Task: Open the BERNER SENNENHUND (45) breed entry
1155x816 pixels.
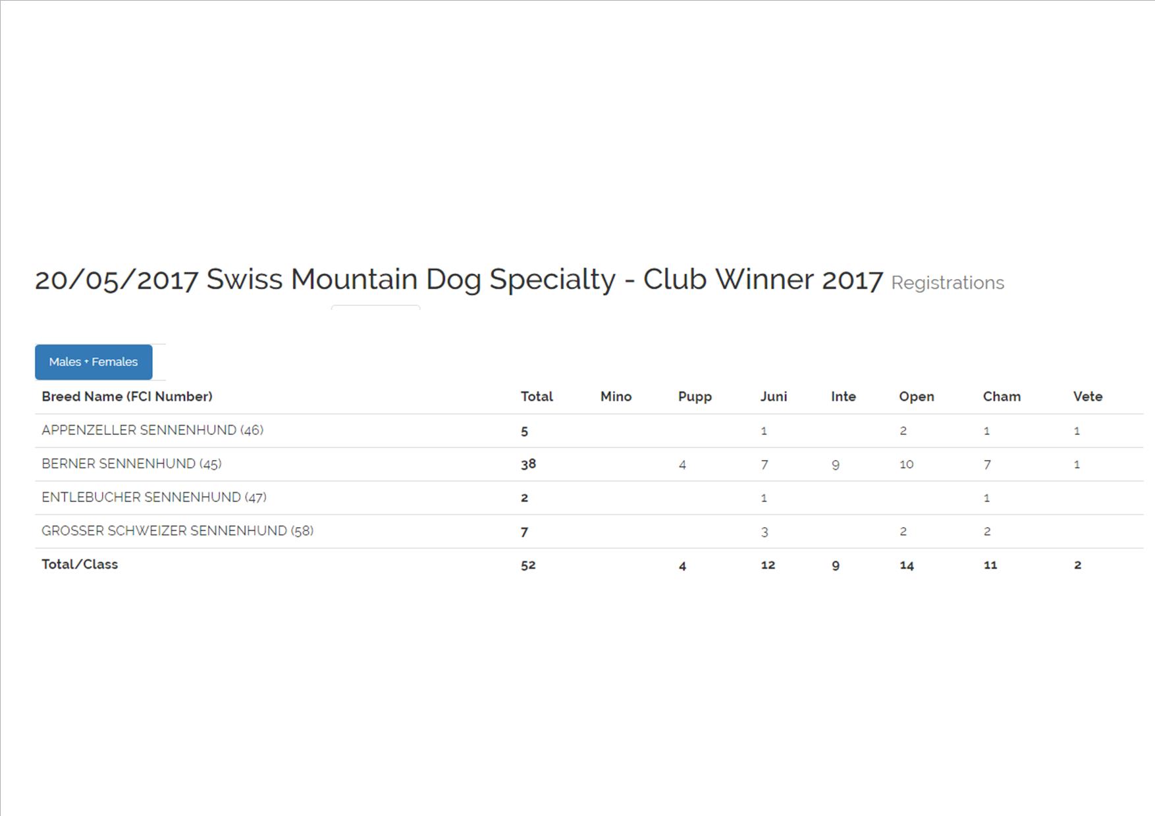Action: point(132,464)
